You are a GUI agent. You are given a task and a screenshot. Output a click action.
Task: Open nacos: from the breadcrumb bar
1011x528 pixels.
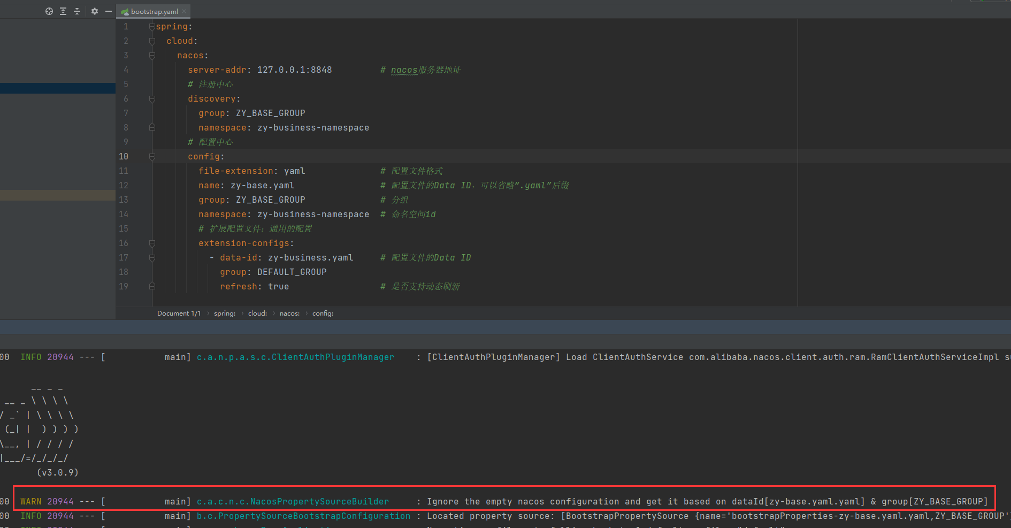click(x=289, y=313)
